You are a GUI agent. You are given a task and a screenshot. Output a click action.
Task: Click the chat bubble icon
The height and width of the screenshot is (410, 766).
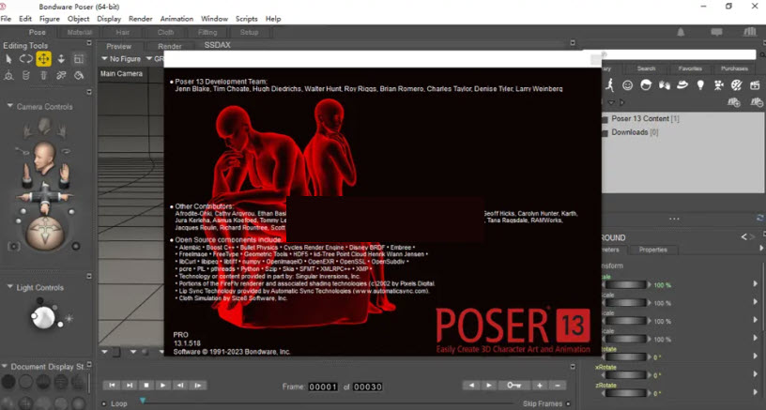[716, 32]
